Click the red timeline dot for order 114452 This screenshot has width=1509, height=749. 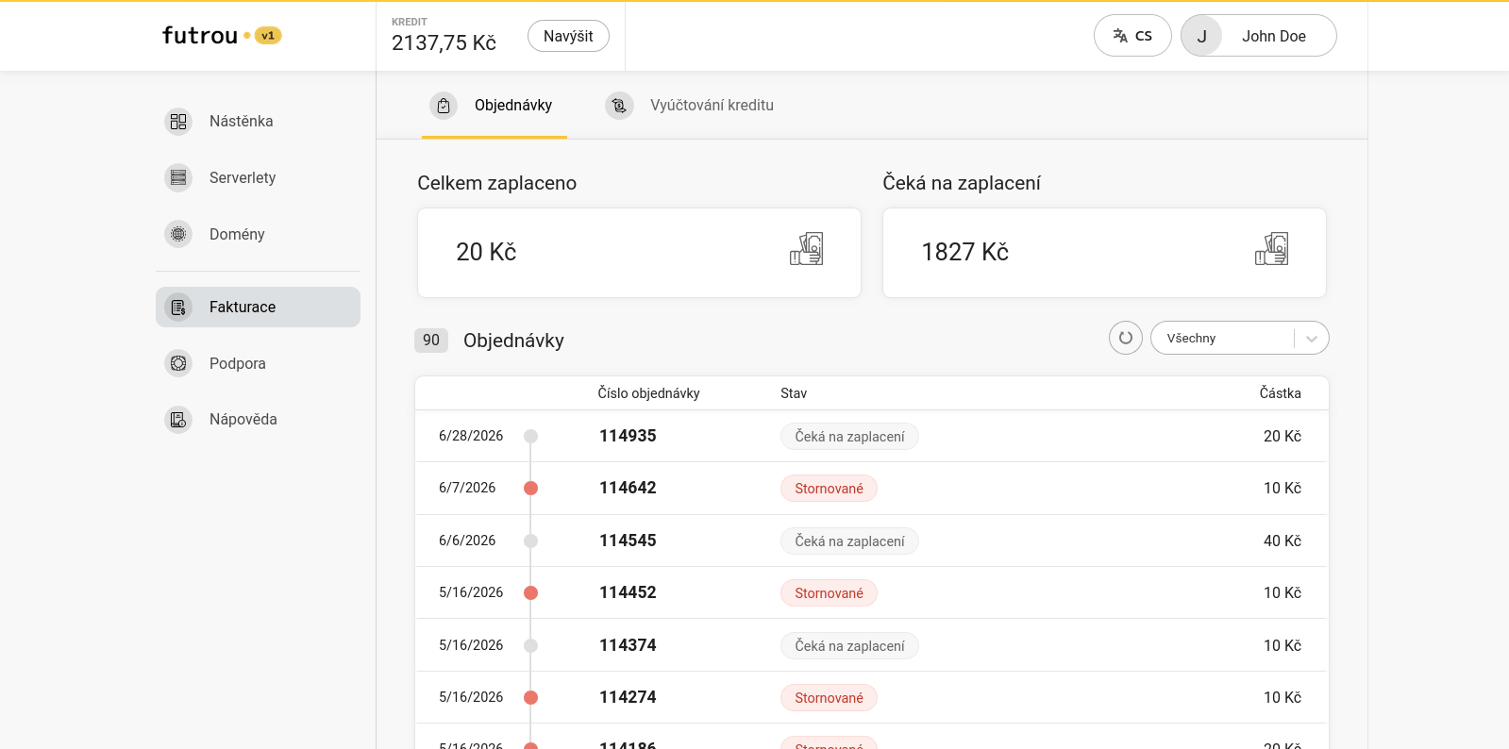pyautogui.click(x=531, y=593)
